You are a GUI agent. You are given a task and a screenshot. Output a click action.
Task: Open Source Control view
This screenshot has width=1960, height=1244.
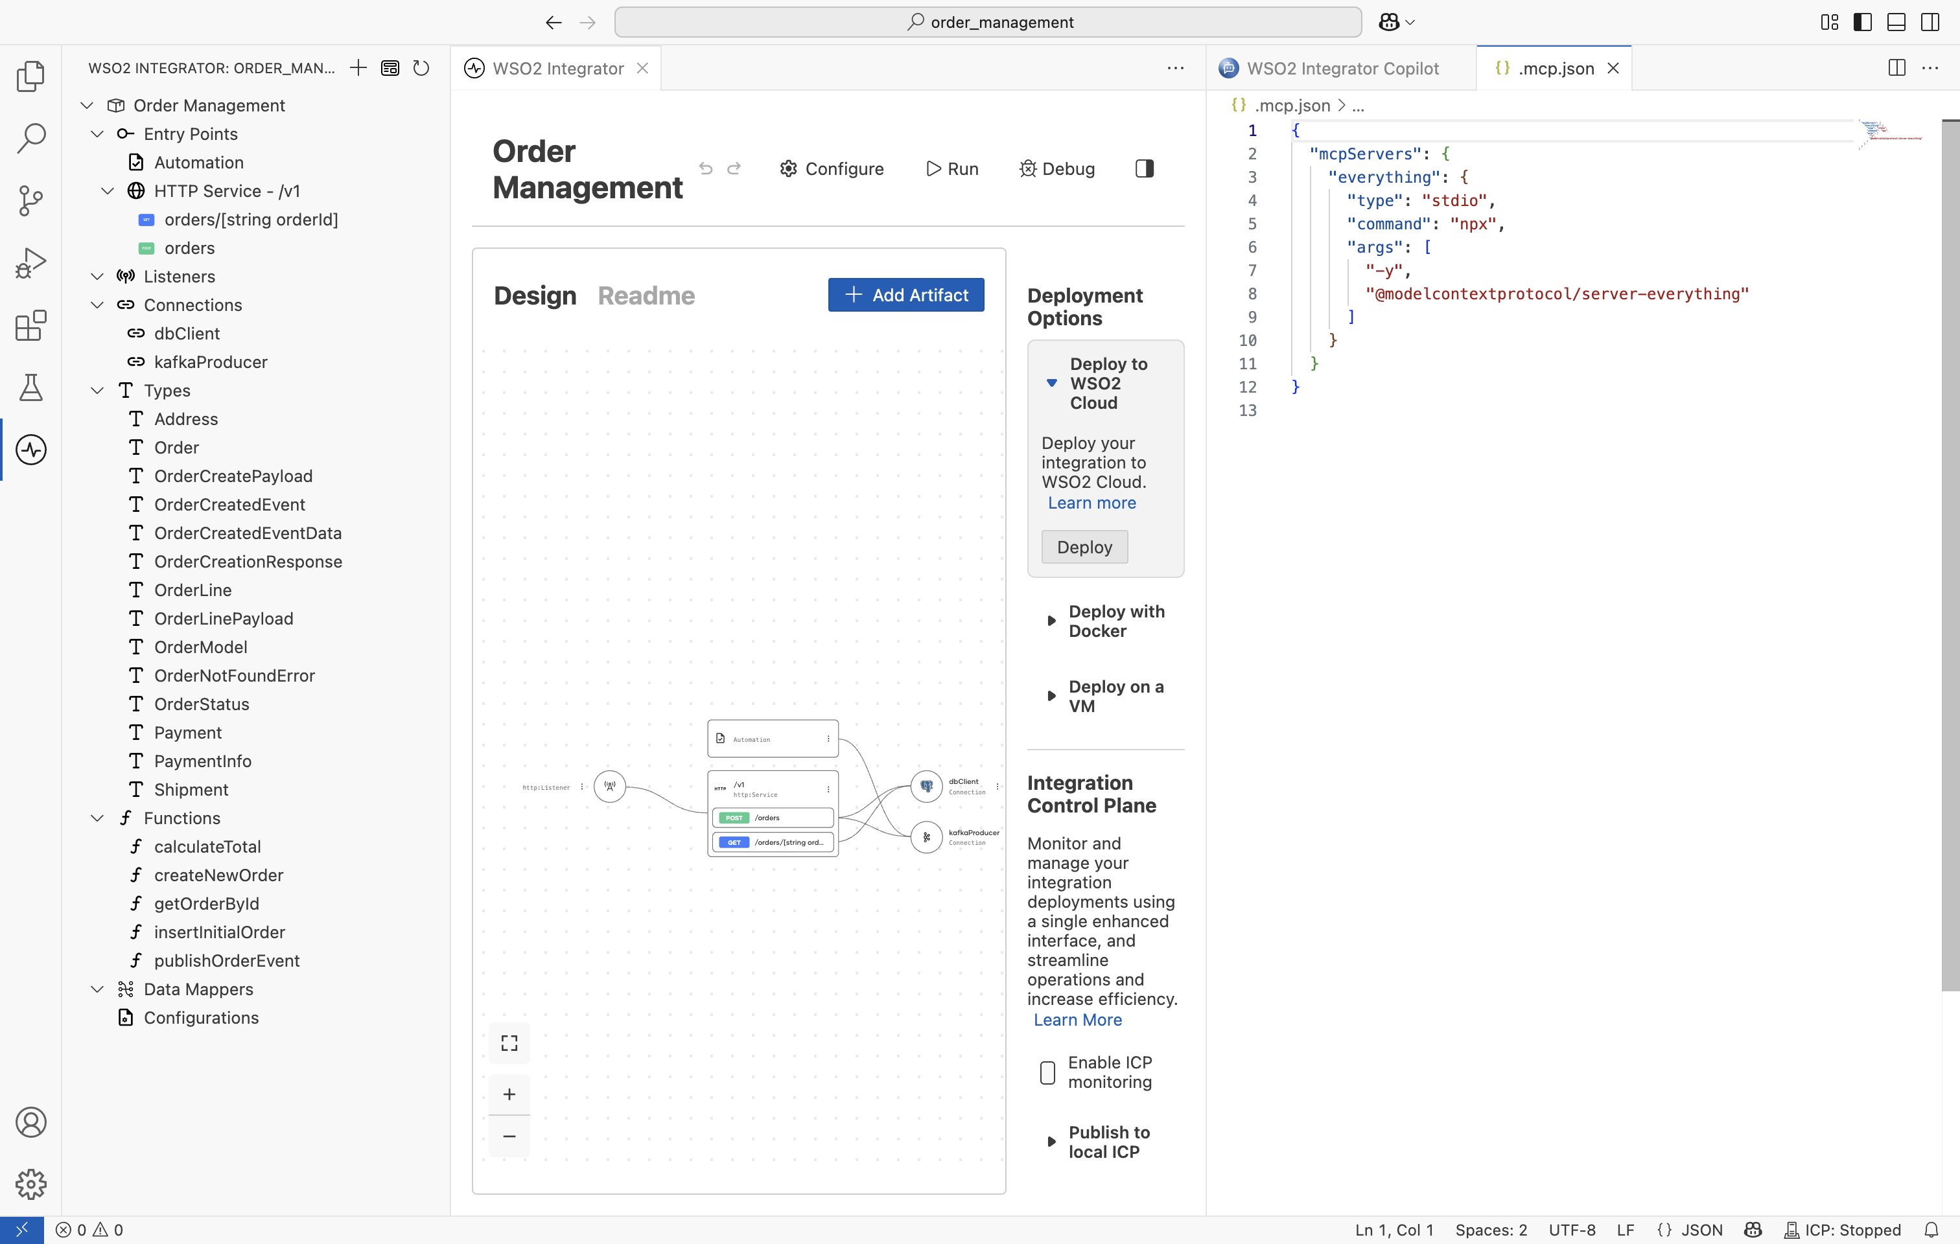[31, 200]
